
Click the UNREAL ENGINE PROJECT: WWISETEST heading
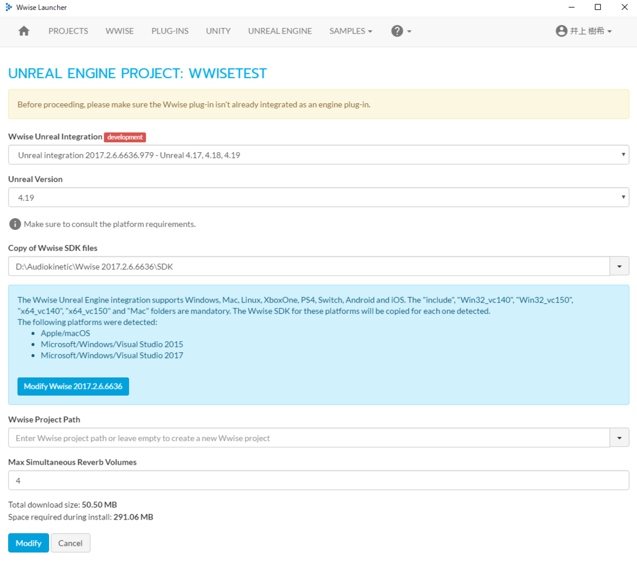(137, 73)
